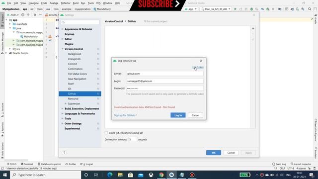This screenshot has width=318, height=179.
Task: Open the Profile app icon in toolbar
Action: pyautogui.click(x=262, y=9)
